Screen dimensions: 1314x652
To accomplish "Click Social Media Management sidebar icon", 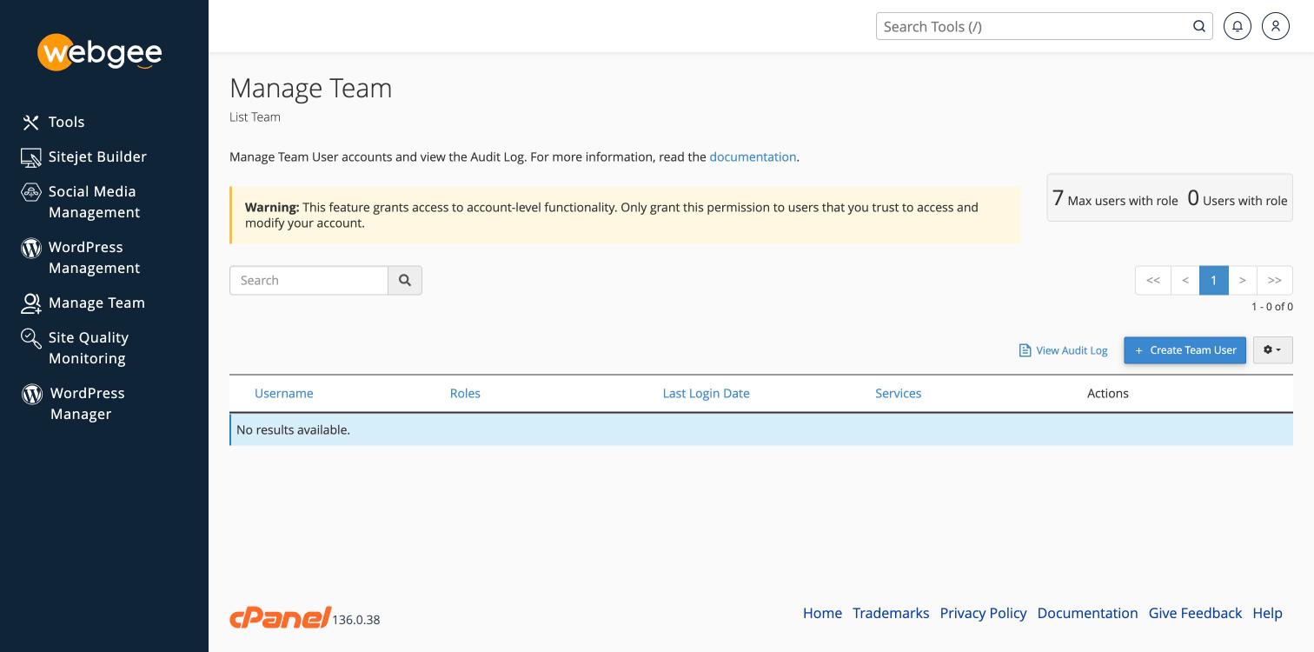I will click(x=31, y=192).
